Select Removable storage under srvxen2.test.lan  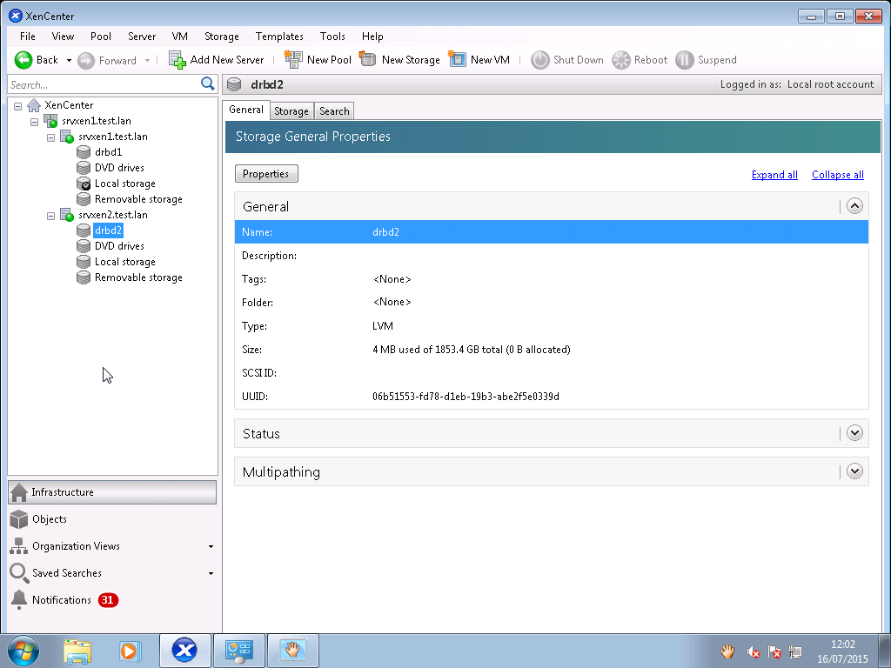point(138,277)
